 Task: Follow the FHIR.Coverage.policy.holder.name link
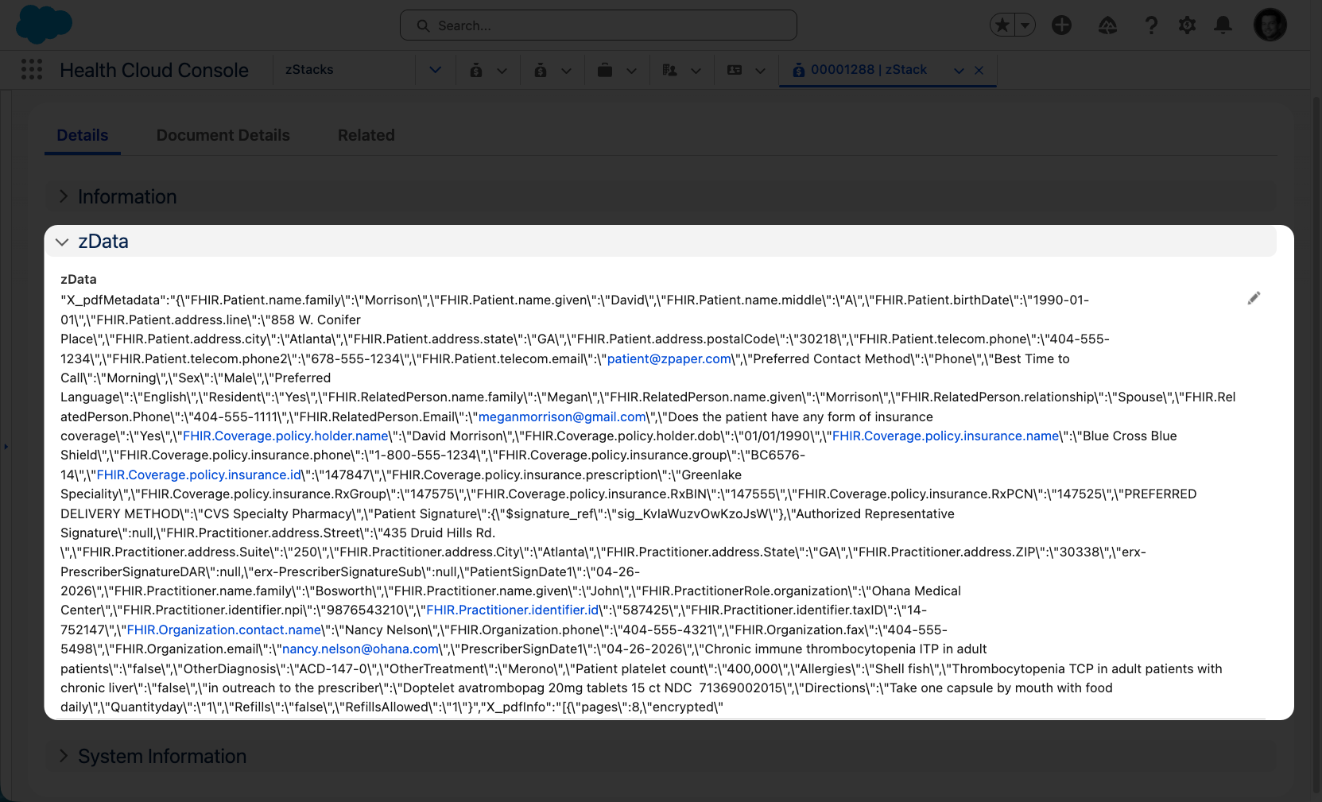(x=286, y=436)
